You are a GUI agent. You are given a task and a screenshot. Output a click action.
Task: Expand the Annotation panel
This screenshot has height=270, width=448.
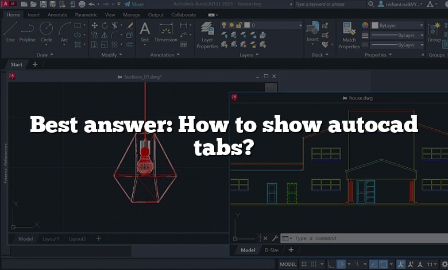pos(165,55)
